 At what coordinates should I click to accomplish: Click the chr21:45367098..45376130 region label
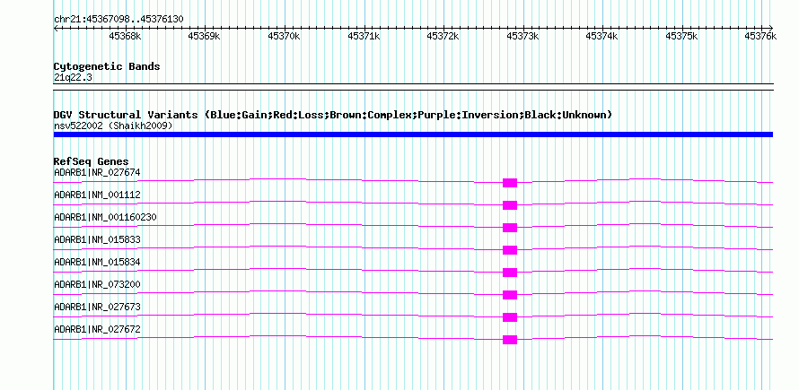coord(119,19)
